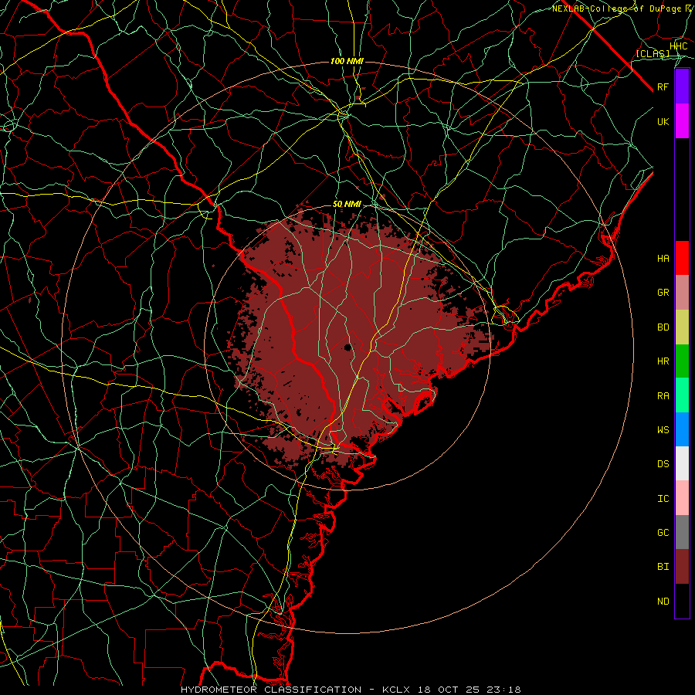Screen dimensions: 695x695
Task: Click the red HA legend color swatch
Action: (682, 258)
